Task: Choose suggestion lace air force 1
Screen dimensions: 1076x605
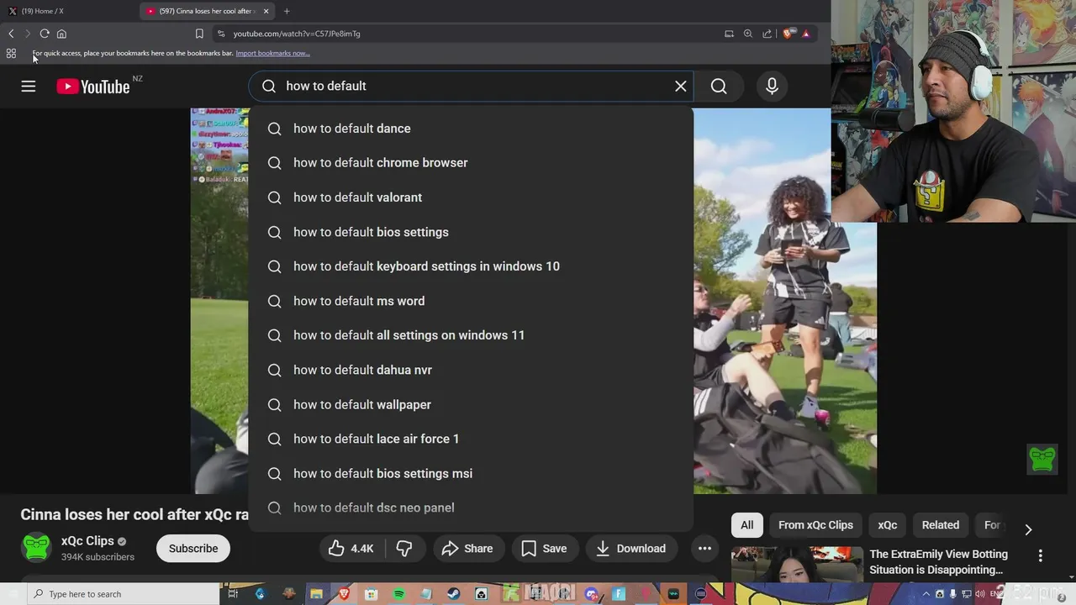Action: pos(471,439)
